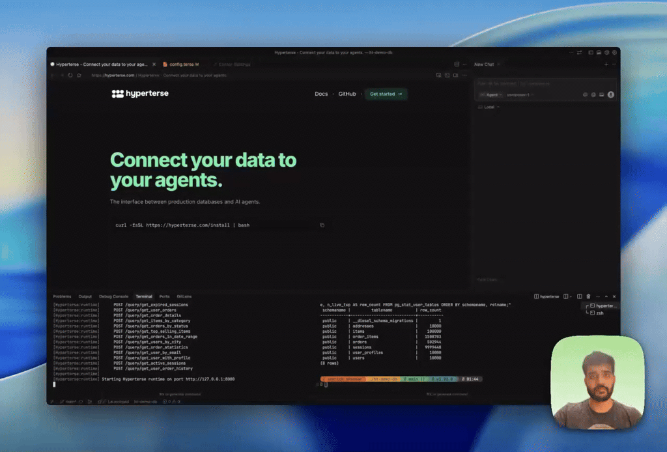Switch to the Output tab
Viewport: 667px width, 452px height.
[x=85, y=296]
